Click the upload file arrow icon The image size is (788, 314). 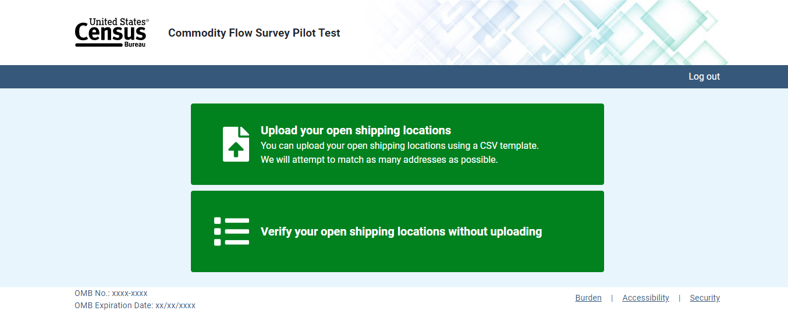tap(236, 144)
